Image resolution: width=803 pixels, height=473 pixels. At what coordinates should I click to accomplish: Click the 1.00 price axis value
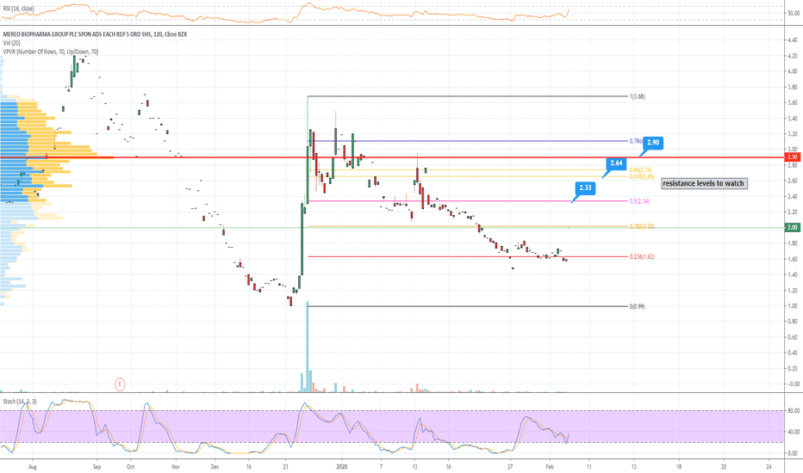pyautogui.click(x=793, y=306)
